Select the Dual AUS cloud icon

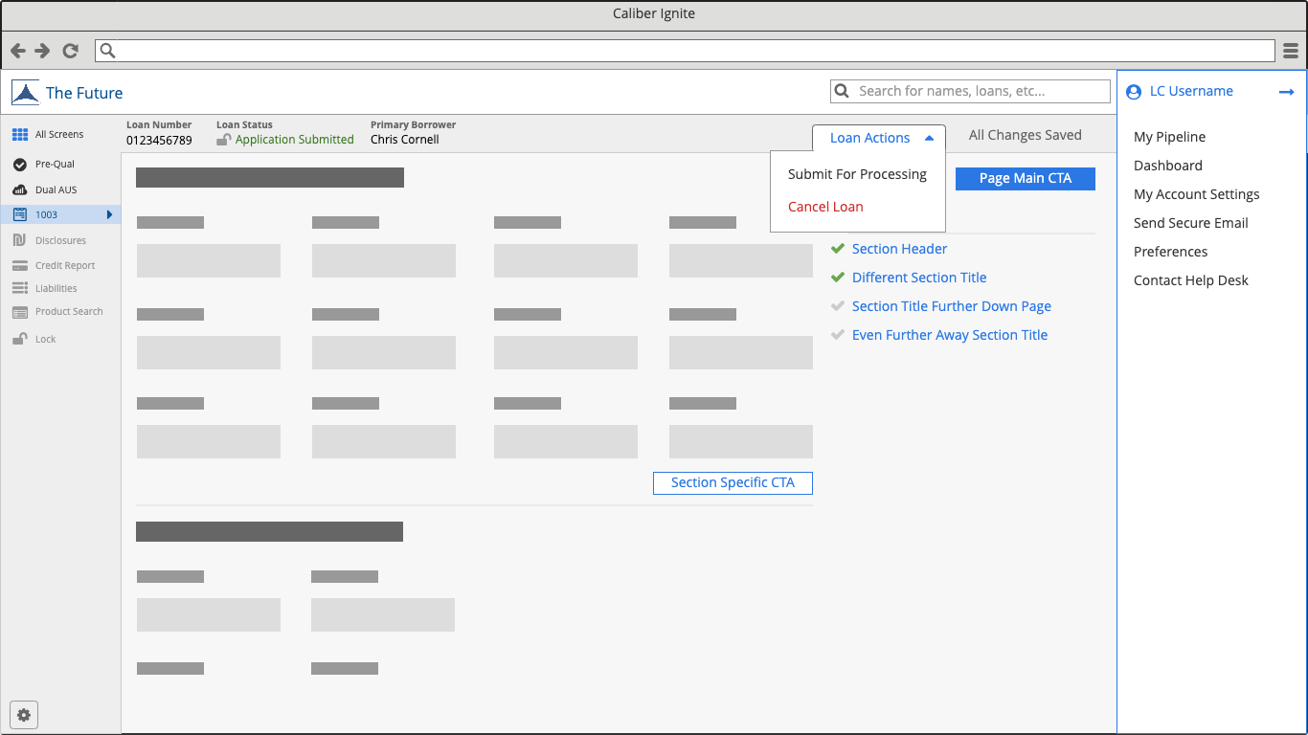point(19,189)
